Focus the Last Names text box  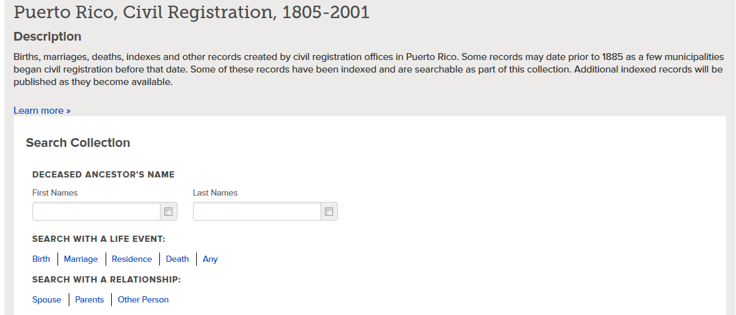pos(257,212)
